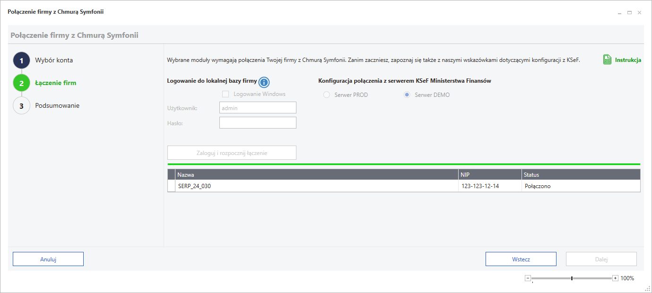Viewport: 652px width, 293px height.
Task: Select the SERP_24_030 company row
Action: (404, 186)
